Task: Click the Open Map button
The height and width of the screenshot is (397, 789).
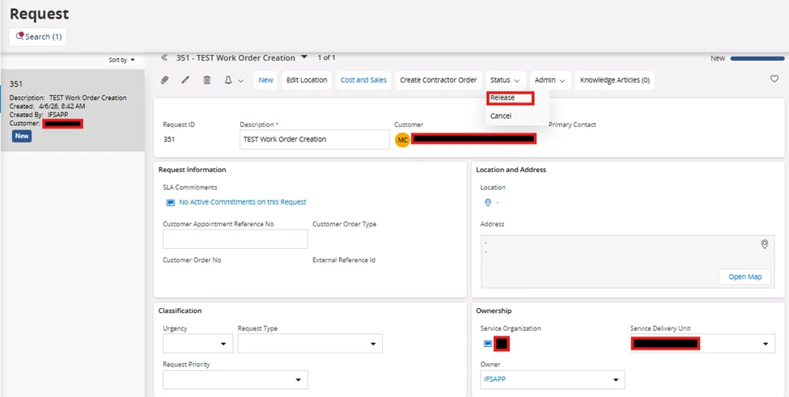Action: (744, 277)
